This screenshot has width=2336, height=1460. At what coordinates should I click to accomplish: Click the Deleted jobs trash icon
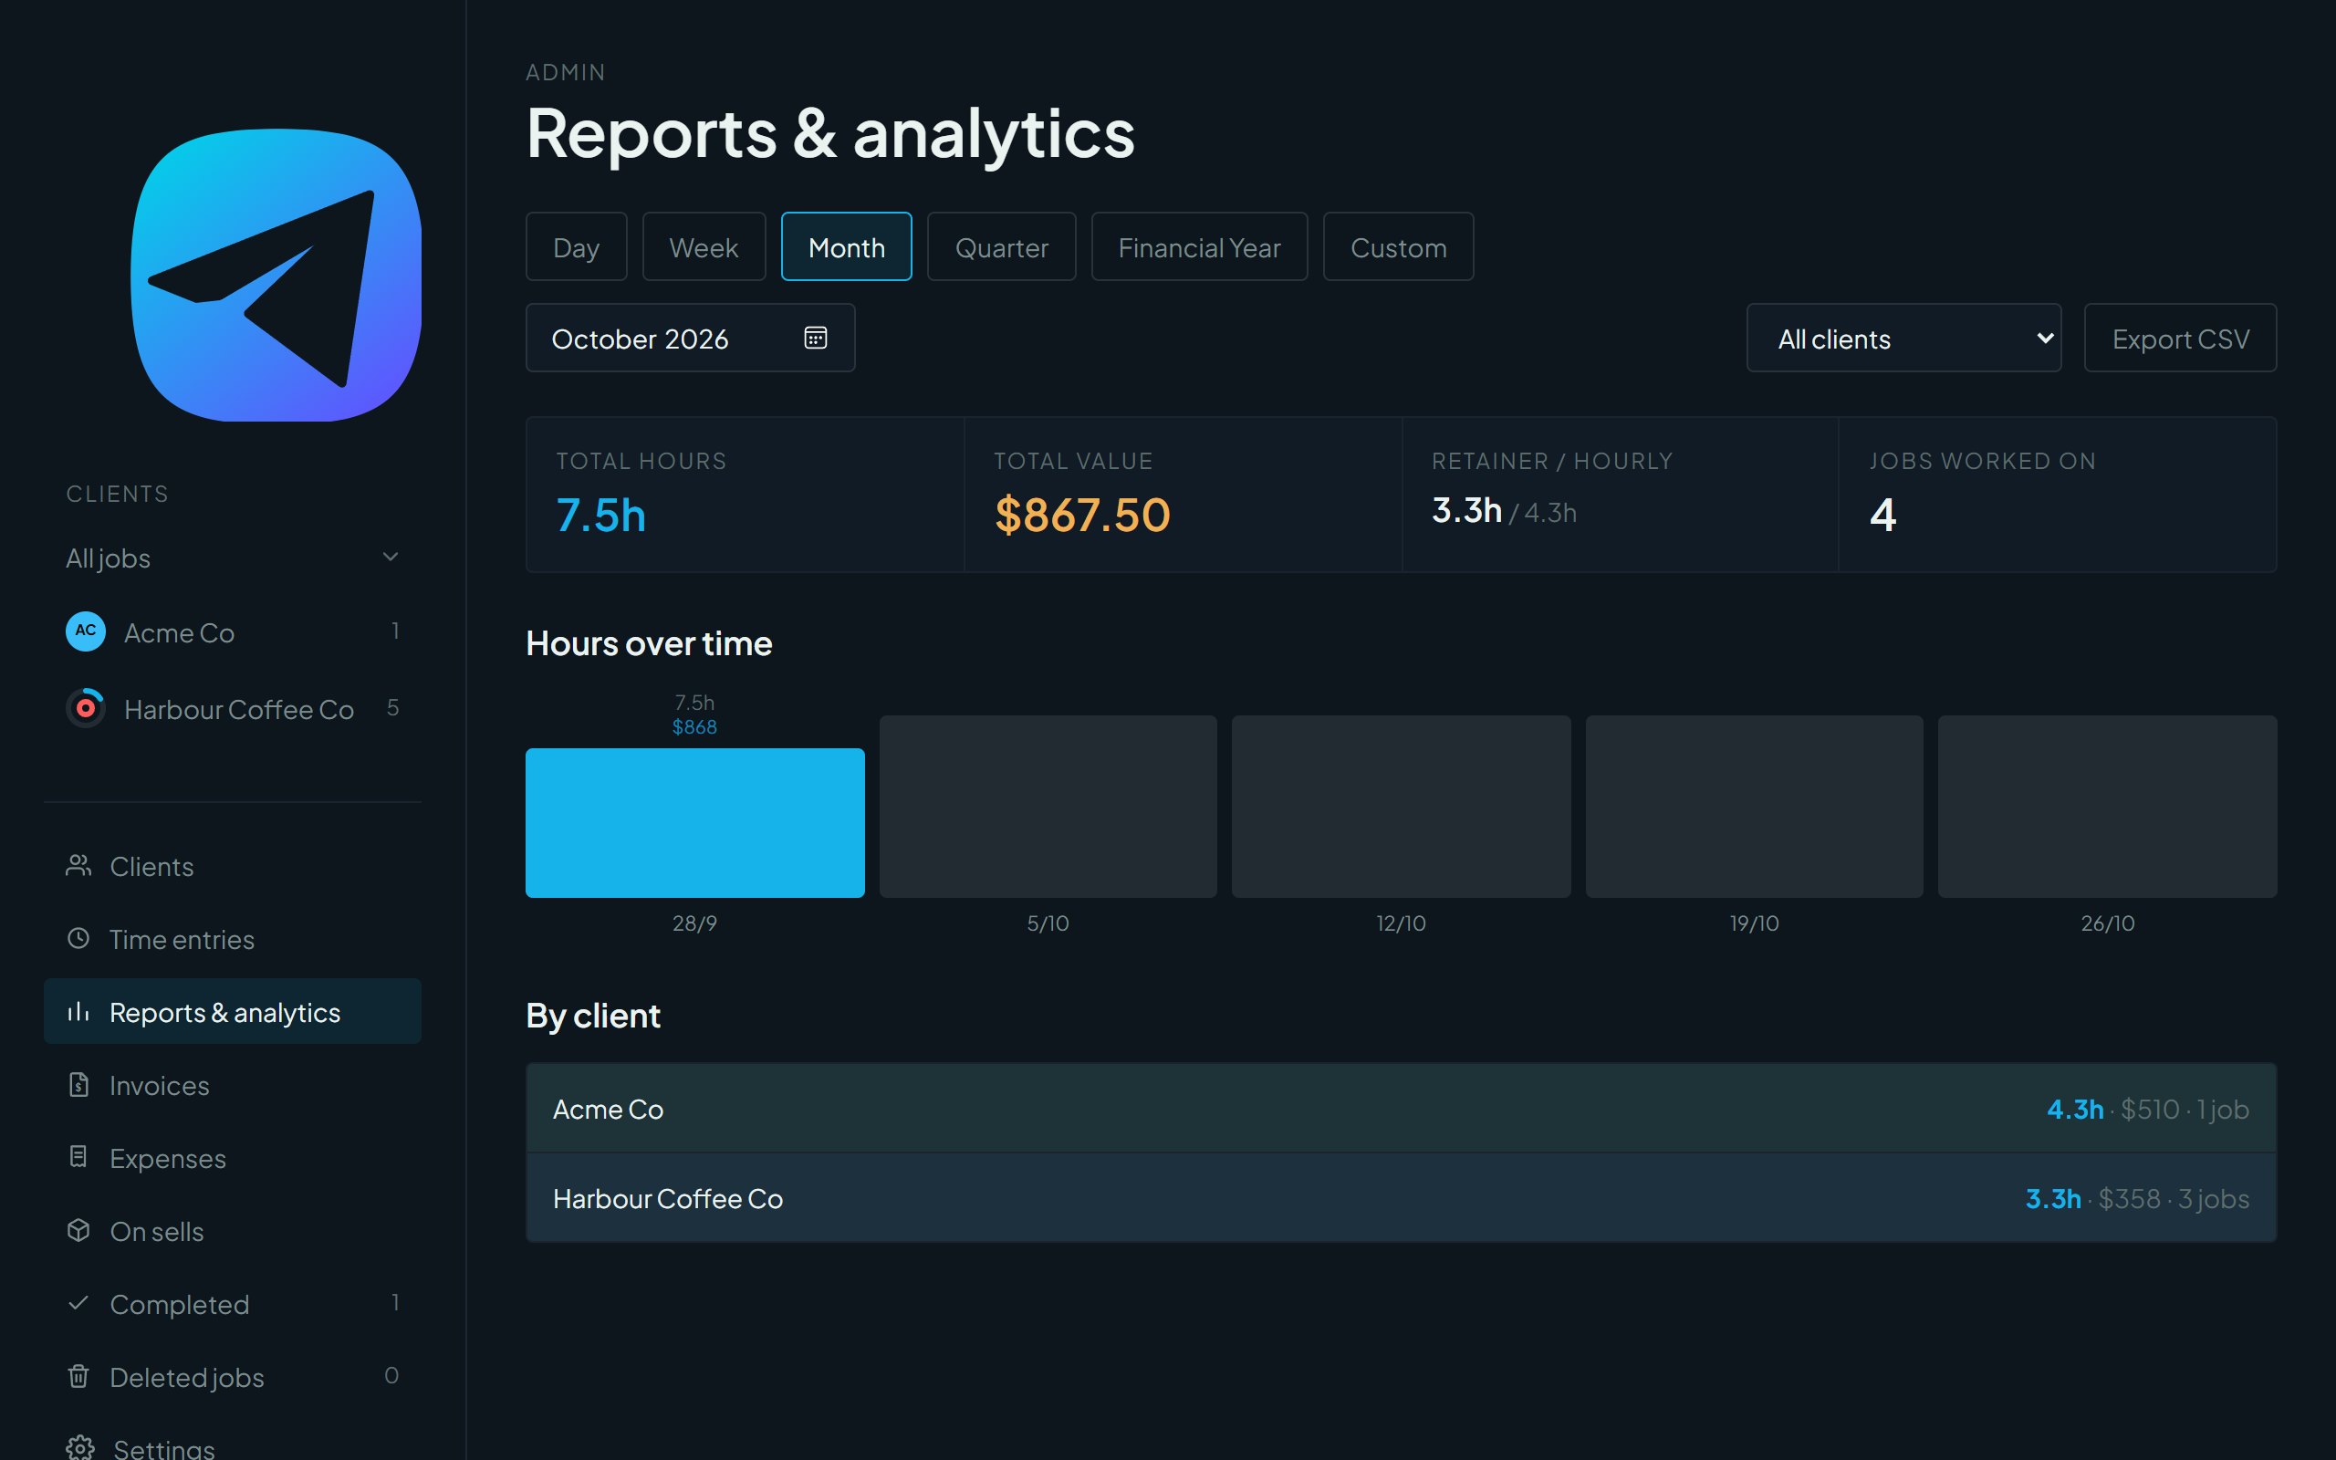tap(79, 1376)
